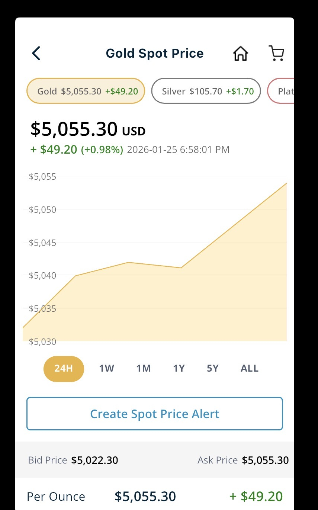Switch chart to 1Y range
Viewport: 318px width, 510px height.
179,369
